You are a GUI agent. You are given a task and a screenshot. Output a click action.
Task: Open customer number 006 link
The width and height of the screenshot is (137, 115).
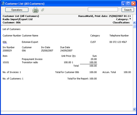[5, 42]
